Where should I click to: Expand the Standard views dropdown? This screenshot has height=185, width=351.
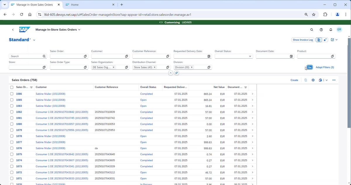tap(34, 40)
